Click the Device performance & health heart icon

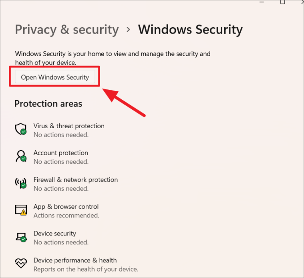click(x=21, y=263)
